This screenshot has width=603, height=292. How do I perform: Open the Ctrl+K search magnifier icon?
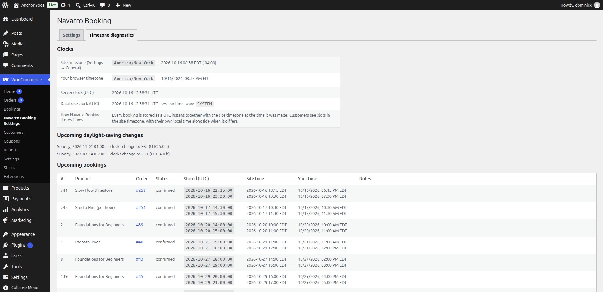78,5
